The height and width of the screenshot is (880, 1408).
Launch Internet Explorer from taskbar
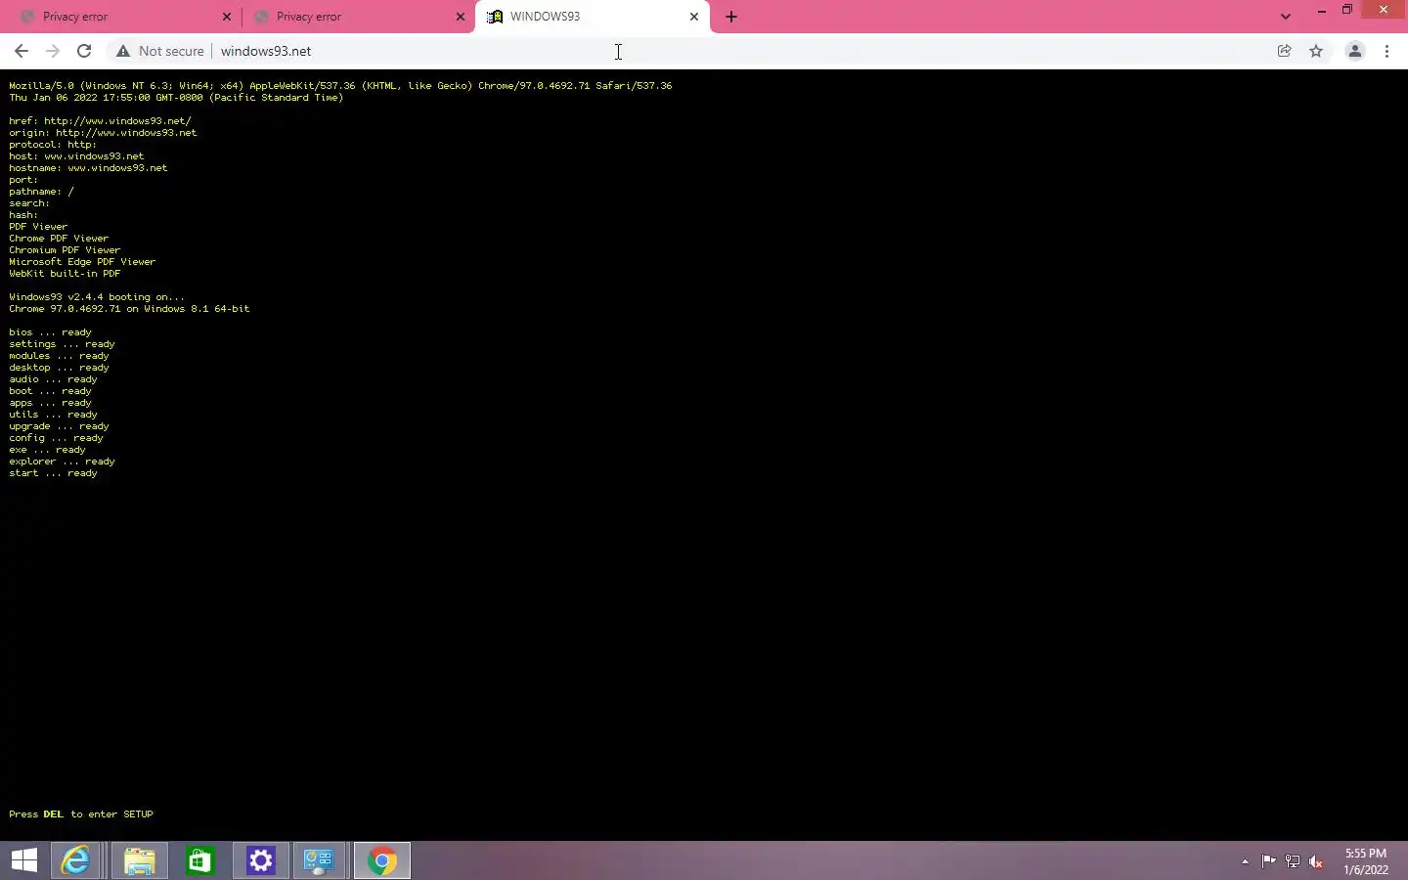click(x=76, y=860)
